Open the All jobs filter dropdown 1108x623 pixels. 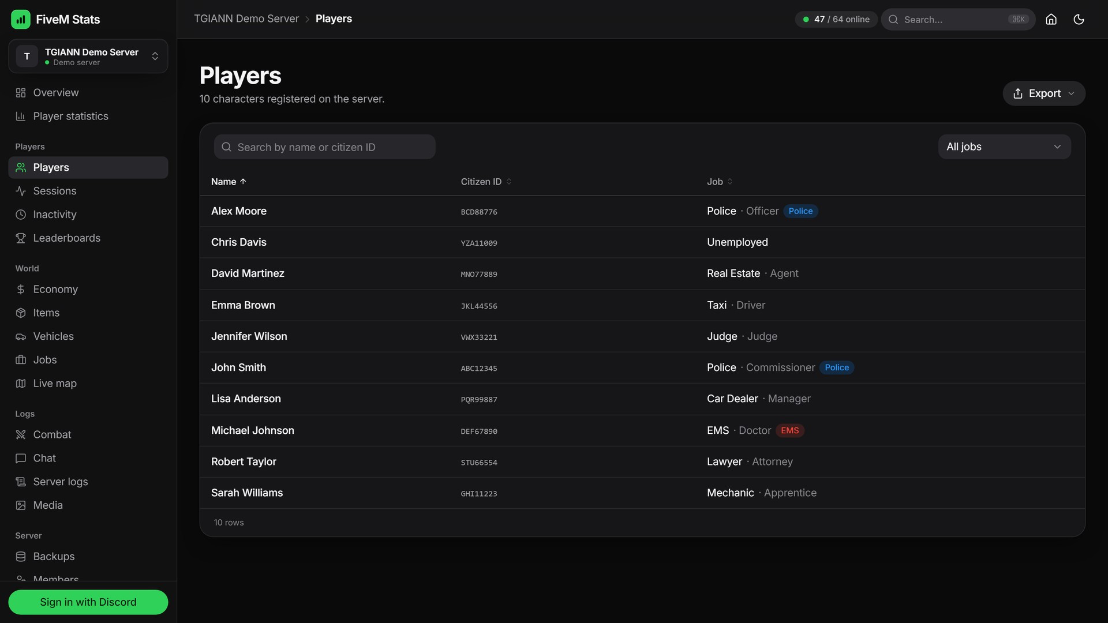coord(1004,147)
